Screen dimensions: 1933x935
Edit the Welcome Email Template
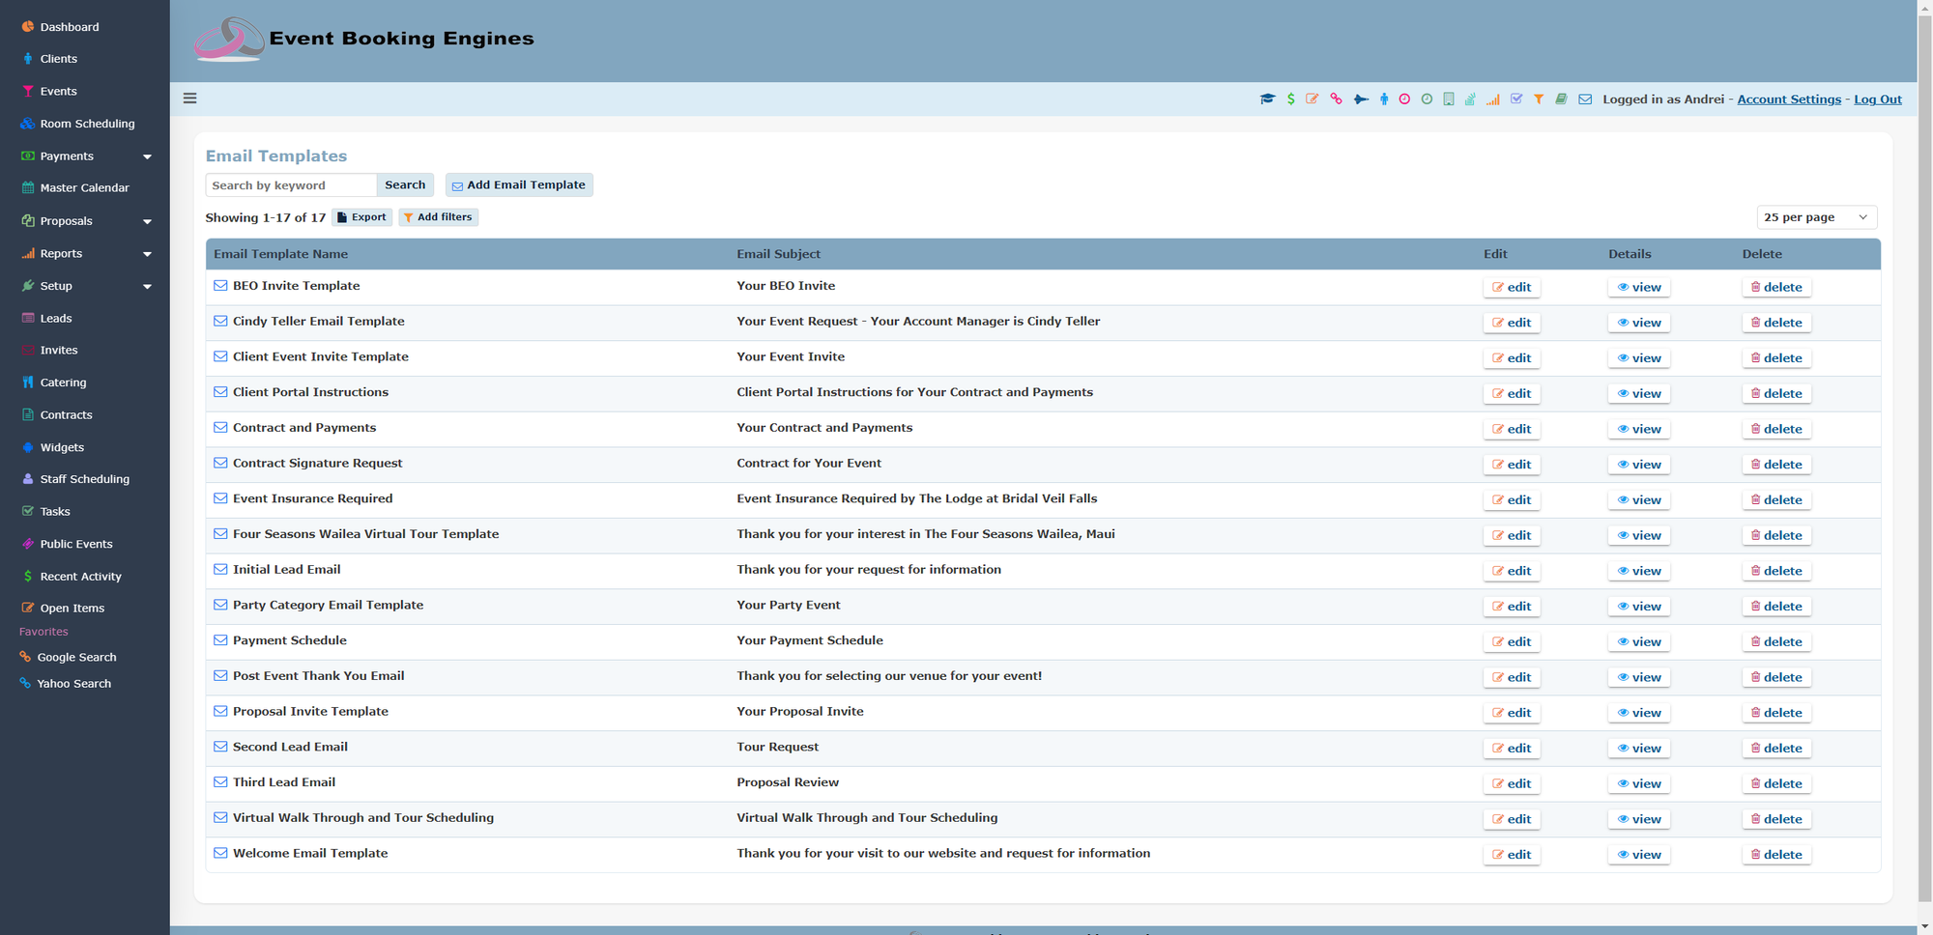pos(1512,855)
